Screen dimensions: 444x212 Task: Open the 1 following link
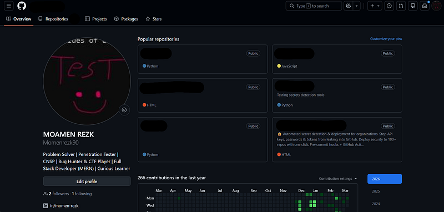(x=82, y=194)
